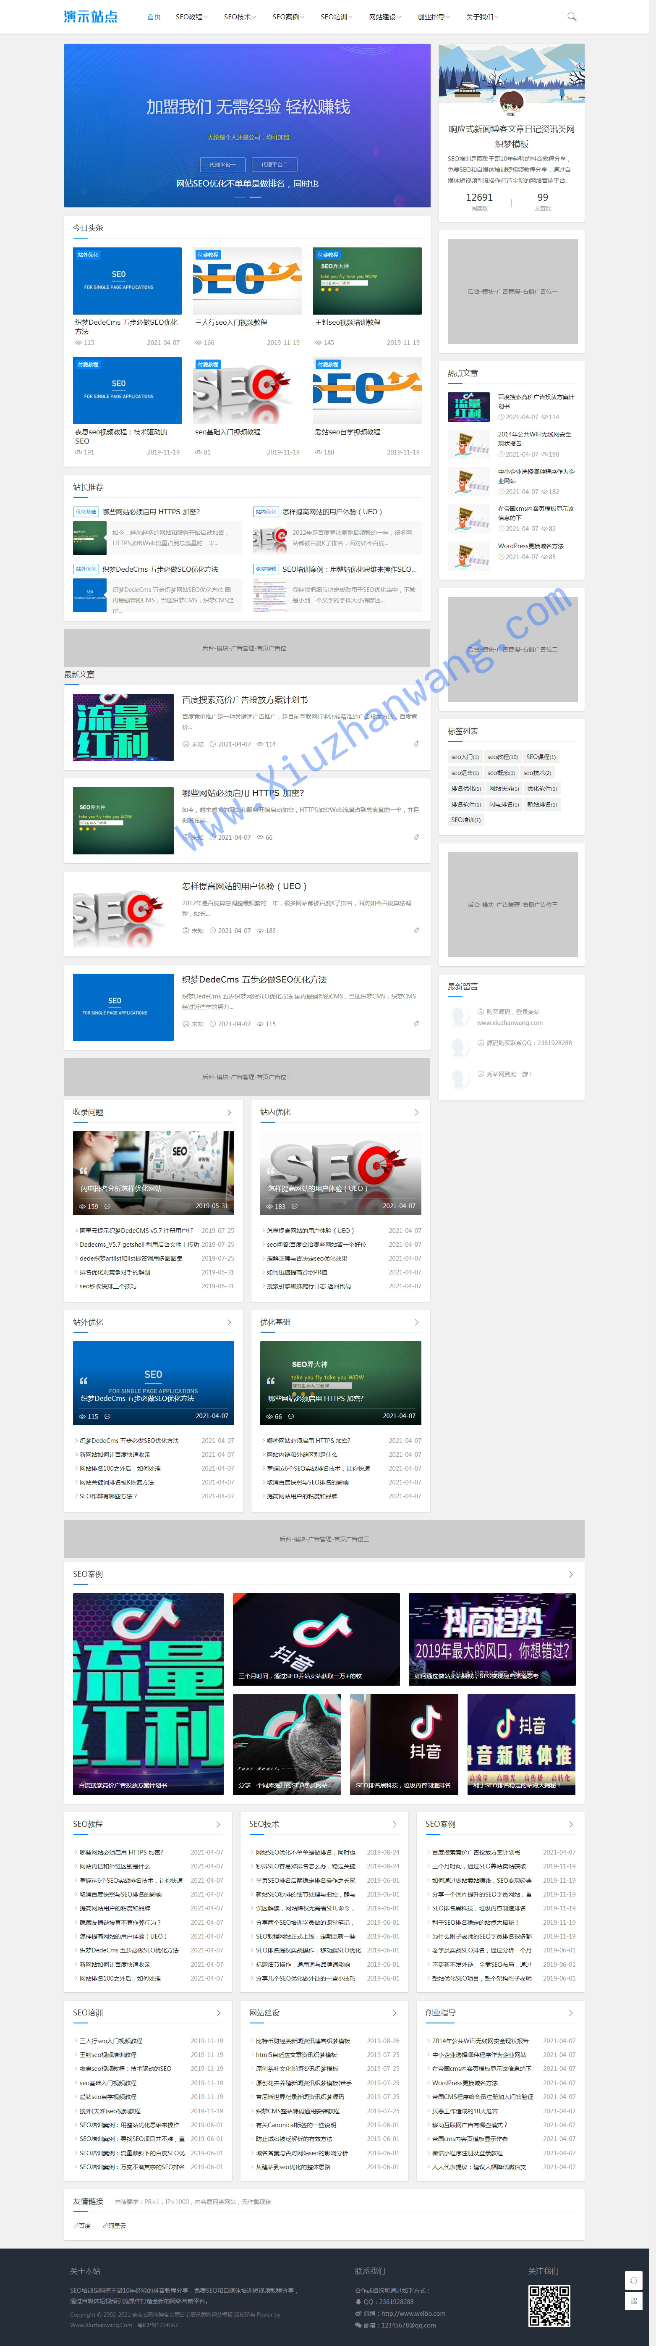Click the email icon in footer contact

(x=358, y=2325)
